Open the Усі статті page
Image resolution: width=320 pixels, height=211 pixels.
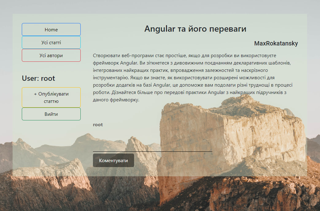pyautogui.click(x=51, y=42)
